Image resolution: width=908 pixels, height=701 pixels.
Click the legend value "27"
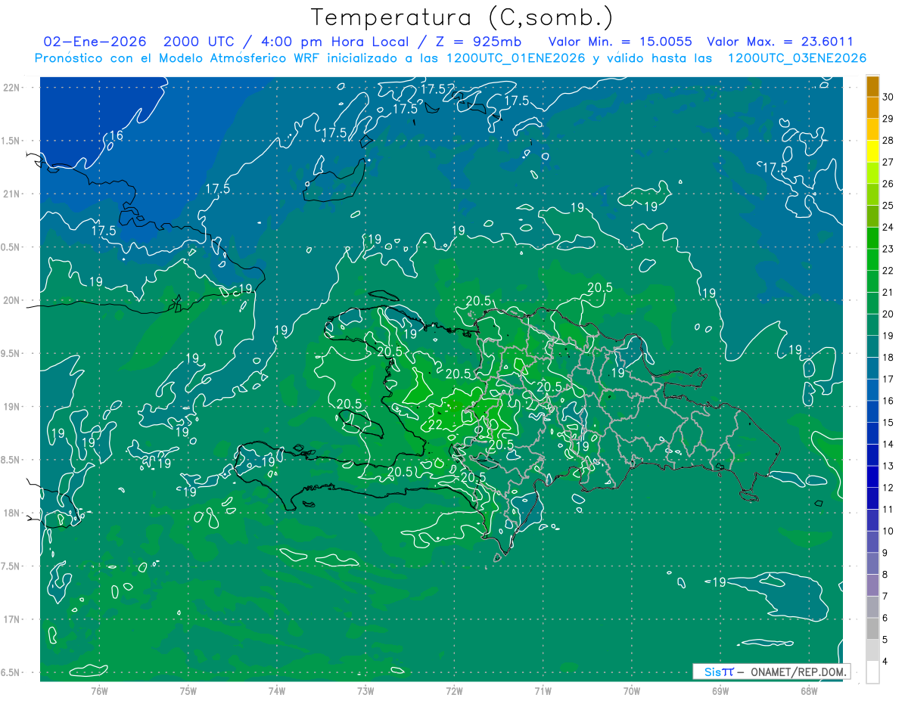(x=888, y=163)
